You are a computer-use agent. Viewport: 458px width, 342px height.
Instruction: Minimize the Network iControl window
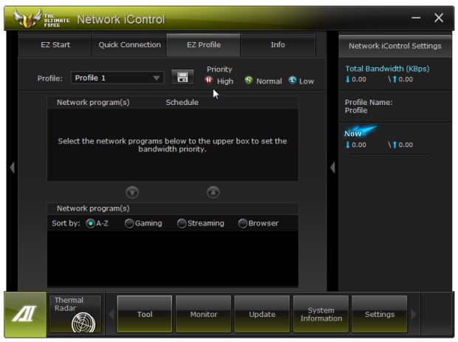[x=416, y=18]
